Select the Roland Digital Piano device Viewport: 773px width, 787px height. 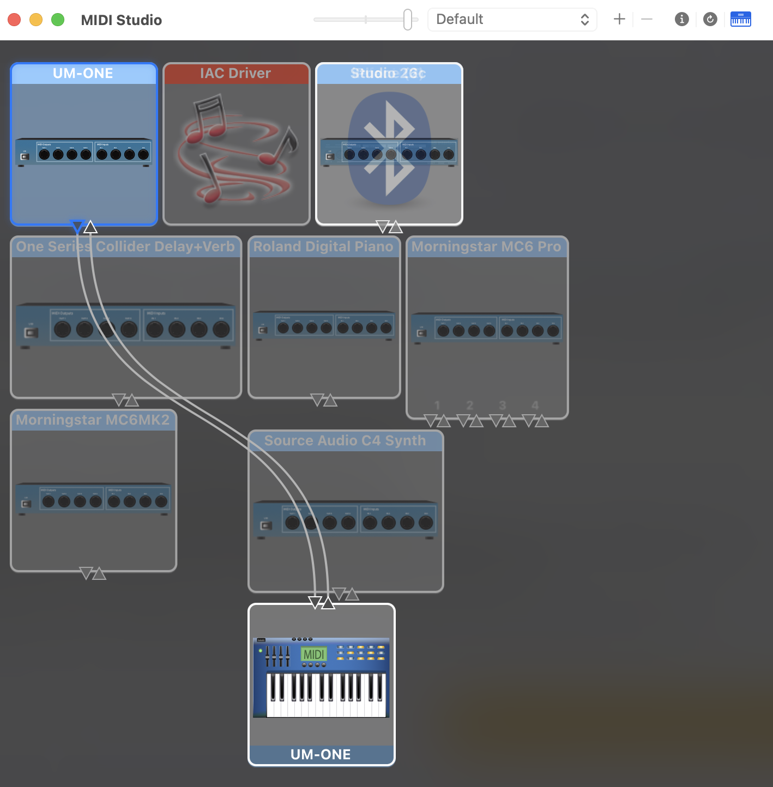click(324, 317)
